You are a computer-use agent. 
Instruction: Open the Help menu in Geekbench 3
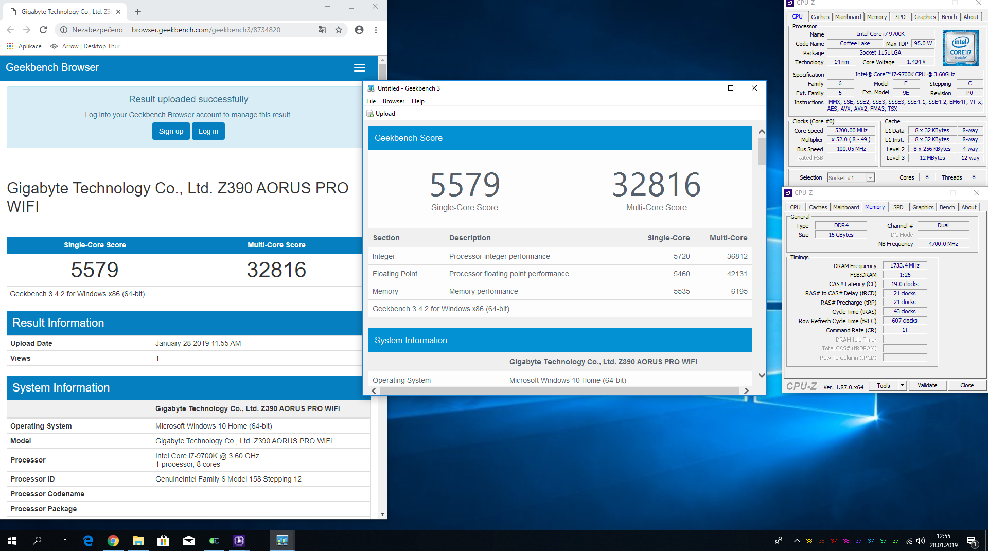pyautogui.click(x=418, y=101)
